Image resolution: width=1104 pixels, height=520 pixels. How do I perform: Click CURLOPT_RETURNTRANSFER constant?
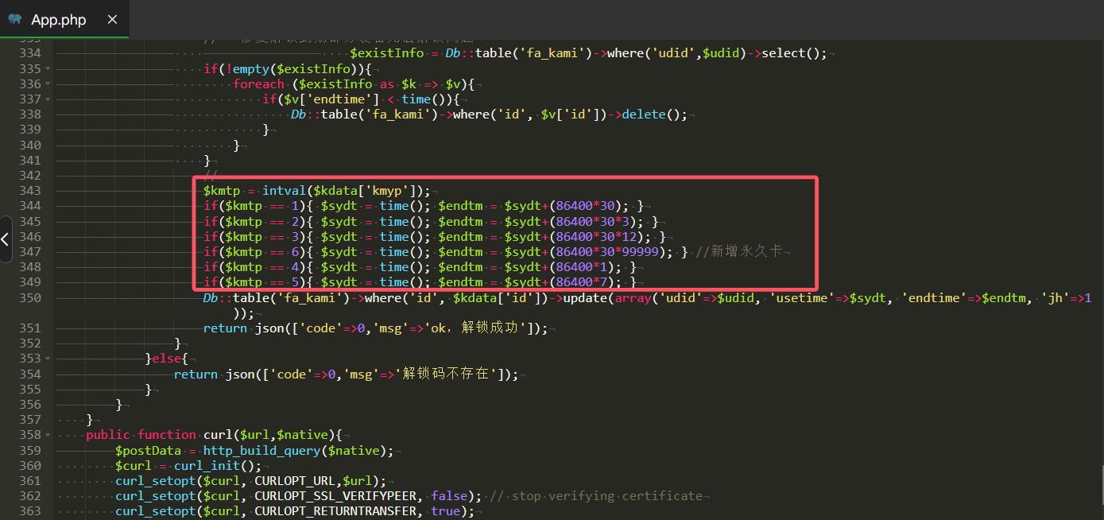point(335,510)
